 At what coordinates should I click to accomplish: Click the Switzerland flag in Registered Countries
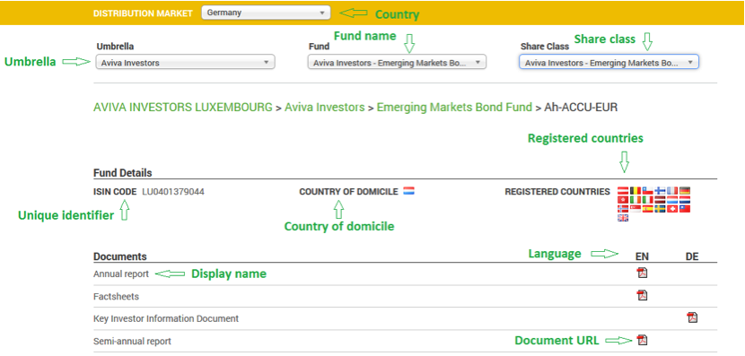tap(672, 209)
